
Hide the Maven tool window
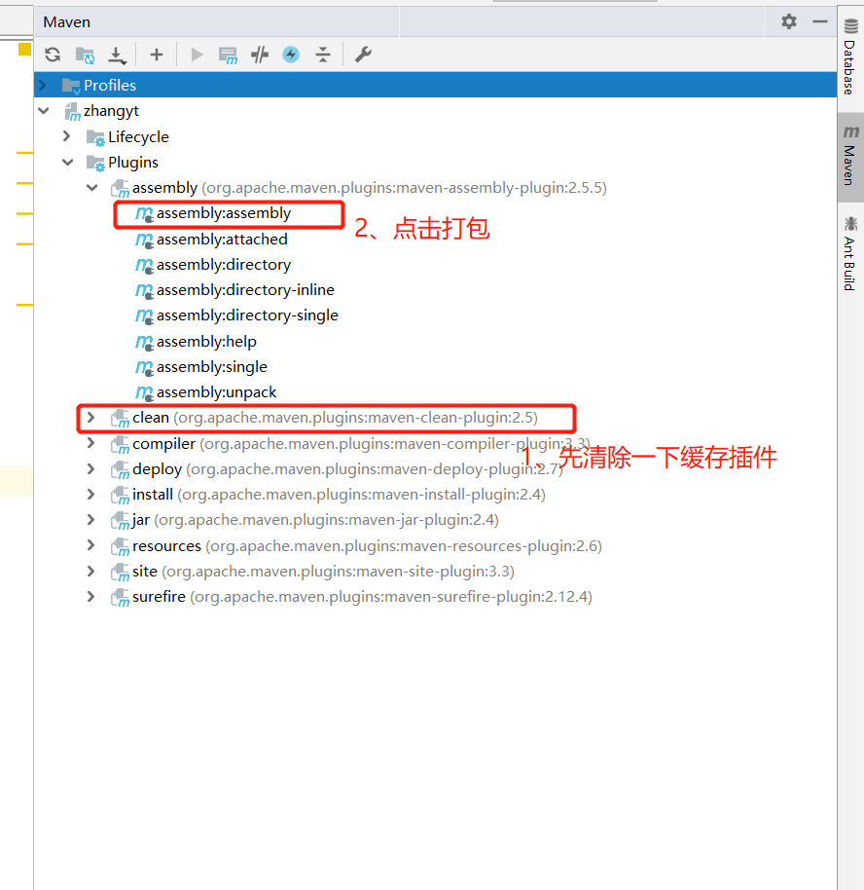coord(820,21)
